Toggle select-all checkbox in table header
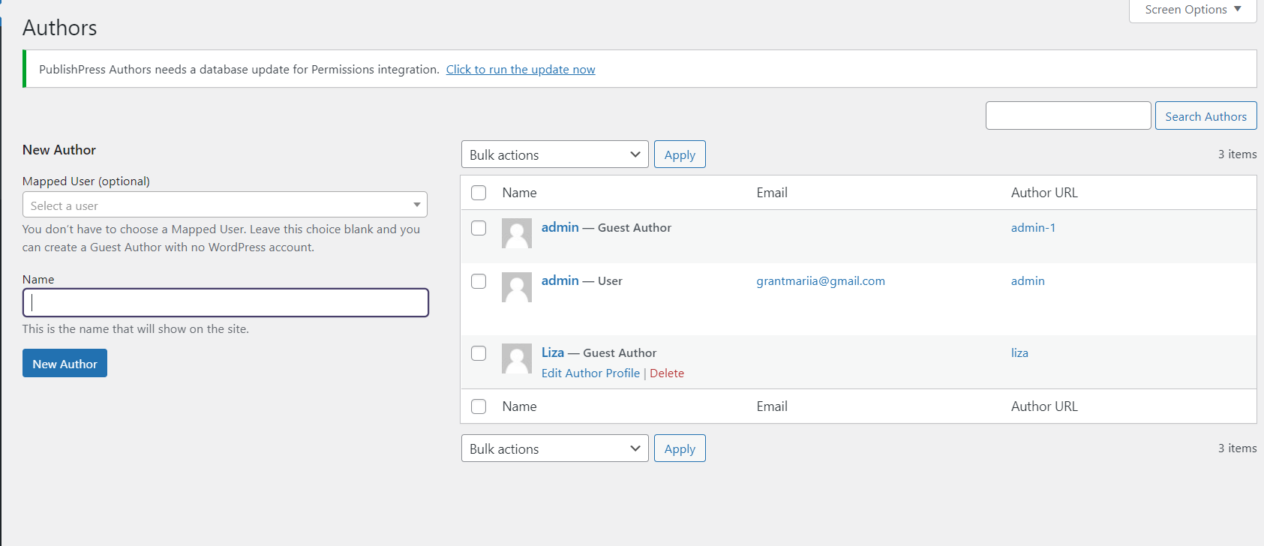Image resolution: width=1264 pixels, height=546 pixels. (479, 193)
